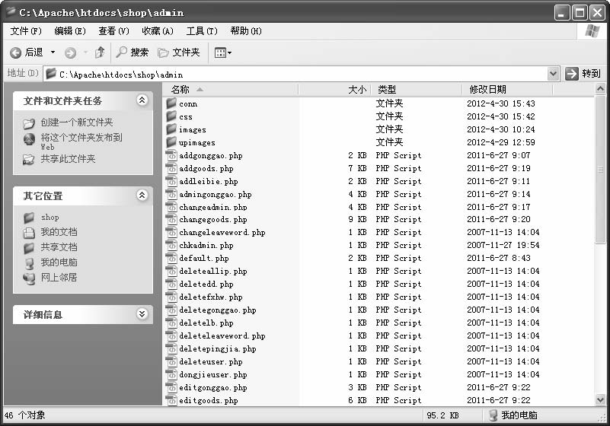Click the Forward arrow icon
The image size is (610, 426).
70,52
